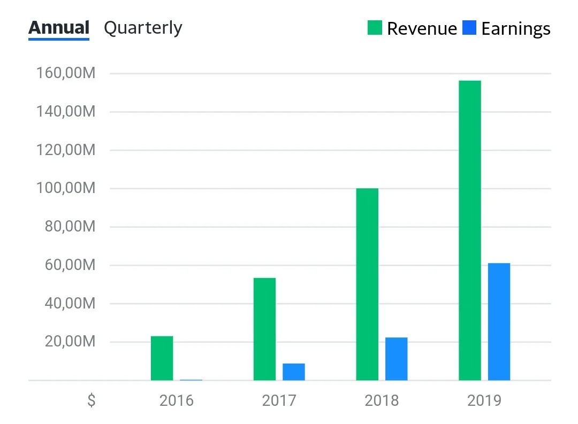Screen dimensions: 578x424
Task: Click the 2019 x-axis label
Action: pos(484,400)
